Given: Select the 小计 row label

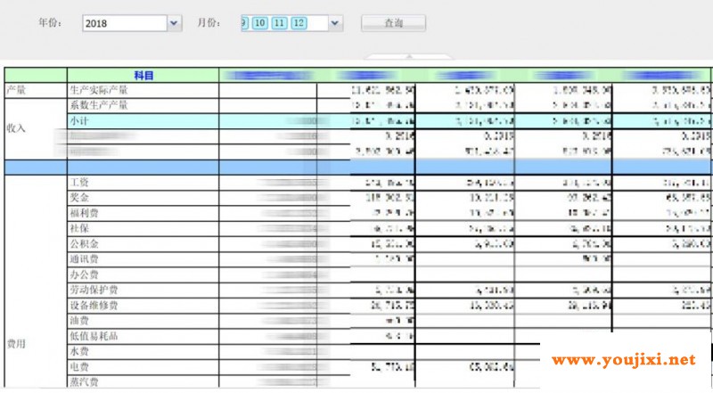Looking at the screenshot, I should (x=79, y=121).
